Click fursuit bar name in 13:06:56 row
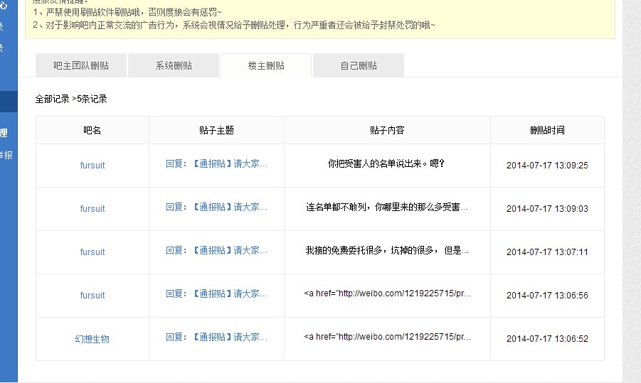 (x=92, y=296)
